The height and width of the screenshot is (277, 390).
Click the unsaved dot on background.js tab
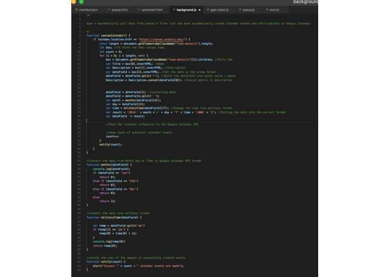point(199,10)
